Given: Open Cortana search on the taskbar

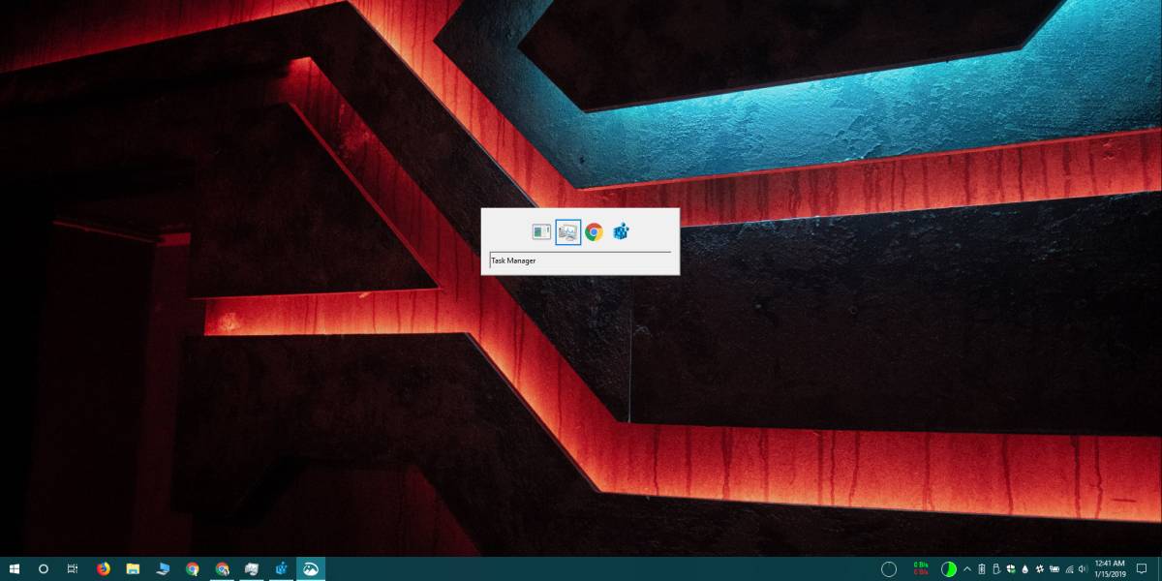Looking at the screenshot, I should point(44,569).
